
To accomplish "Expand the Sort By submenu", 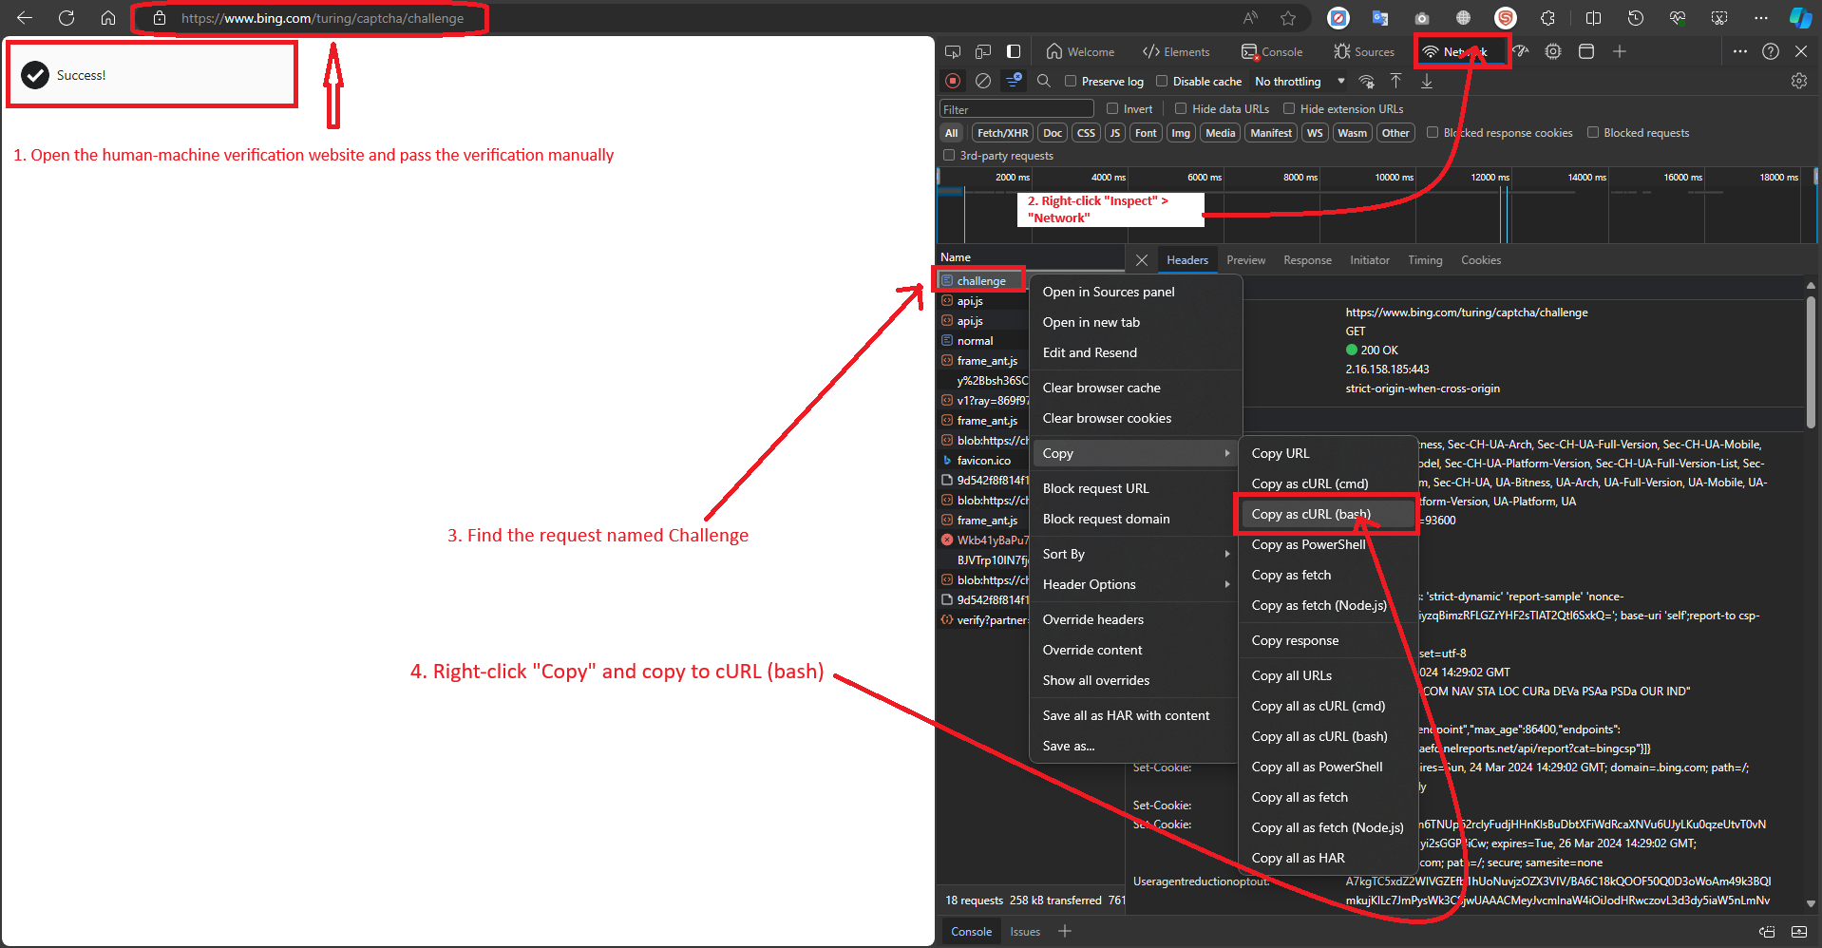I will tap(1136, 554).
